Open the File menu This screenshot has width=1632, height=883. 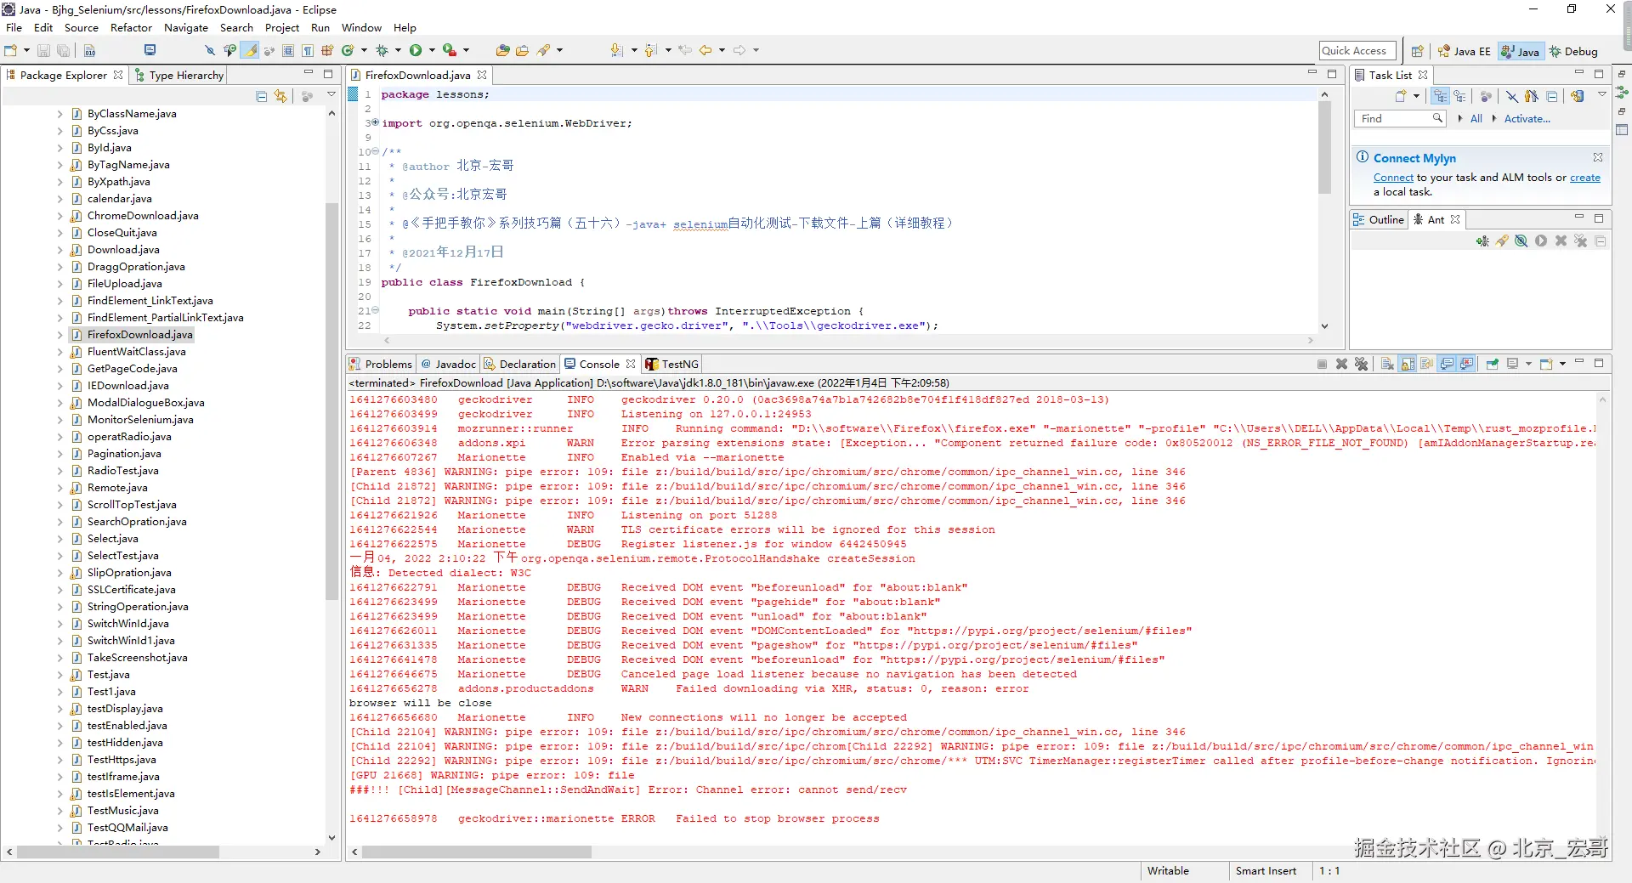14,28
